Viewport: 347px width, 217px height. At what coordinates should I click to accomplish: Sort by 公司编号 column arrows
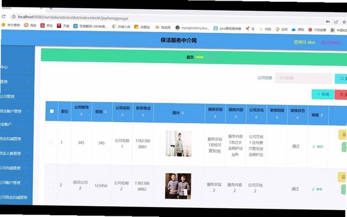click(81, 114)
